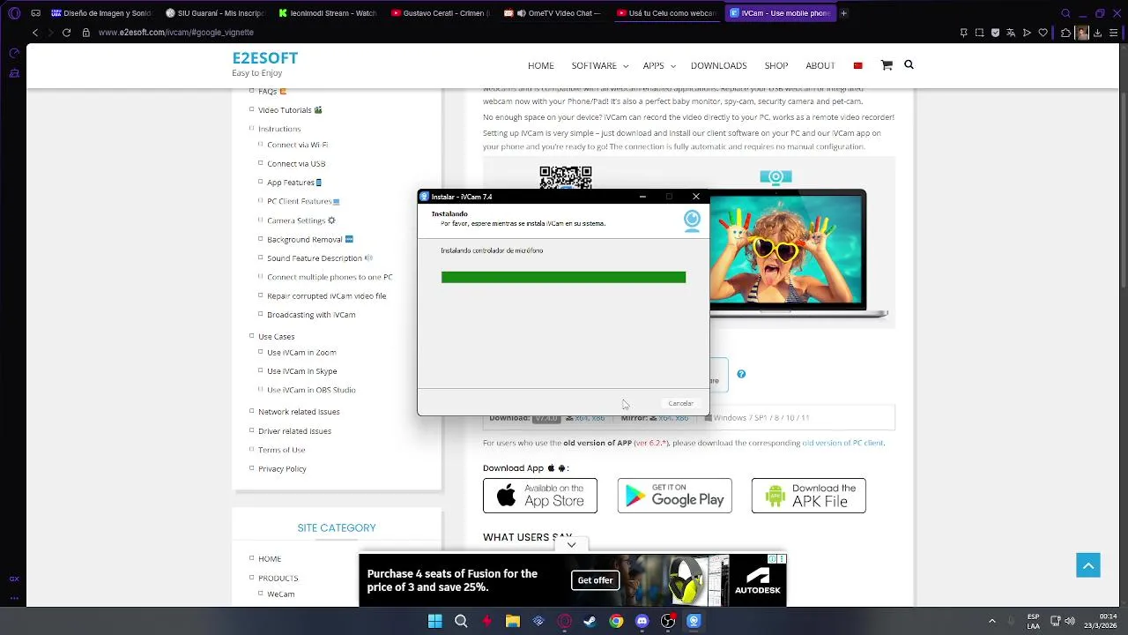Switch site language via the red flag icon
1128x635 pixels.
tap(857, 65)
